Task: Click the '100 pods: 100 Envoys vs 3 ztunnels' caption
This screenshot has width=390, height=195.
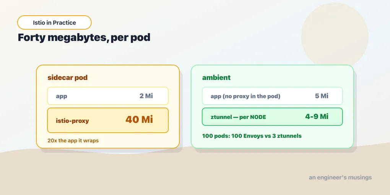Action: pos(252,136)
